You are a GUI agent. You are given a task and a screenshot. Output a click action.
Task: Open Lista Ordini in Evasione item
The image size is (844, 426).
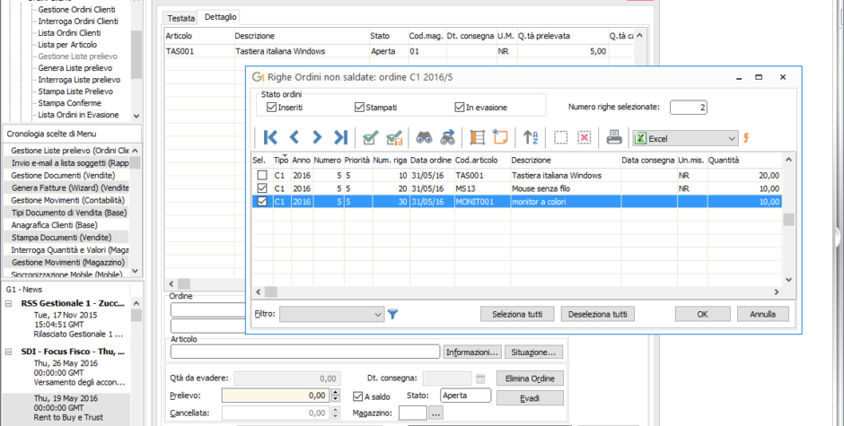click(78, 115)
